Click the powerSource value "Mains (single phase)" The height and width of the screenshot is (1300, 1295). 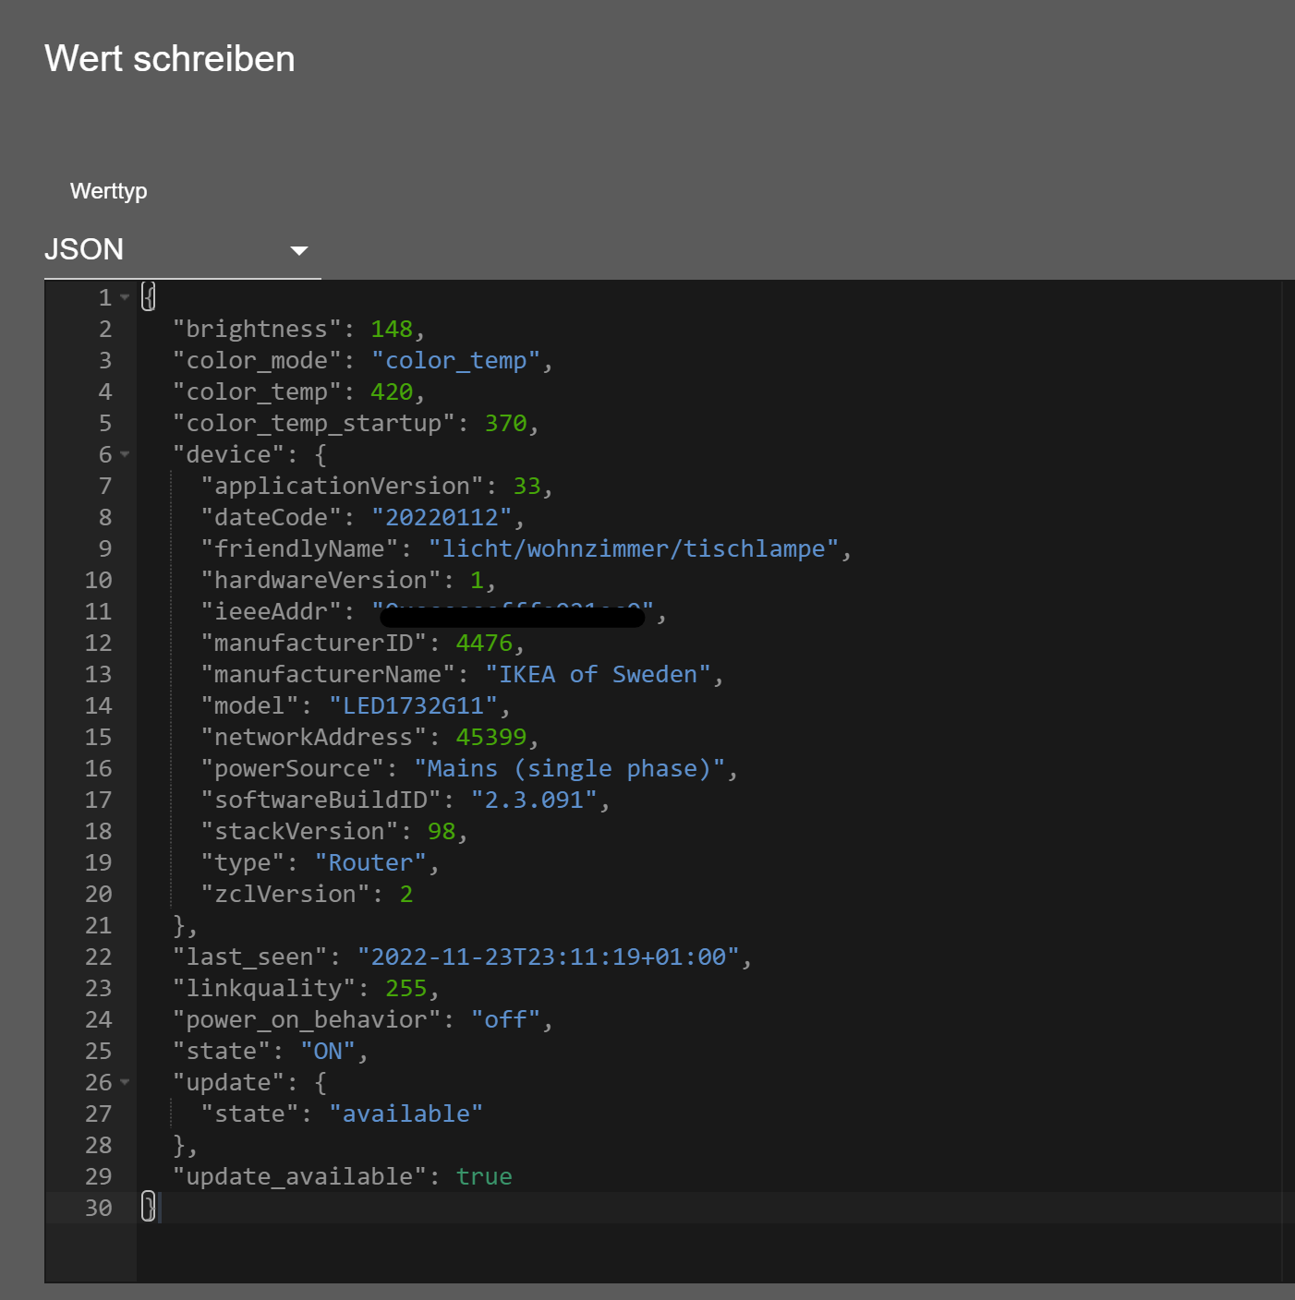coord(569,769)
